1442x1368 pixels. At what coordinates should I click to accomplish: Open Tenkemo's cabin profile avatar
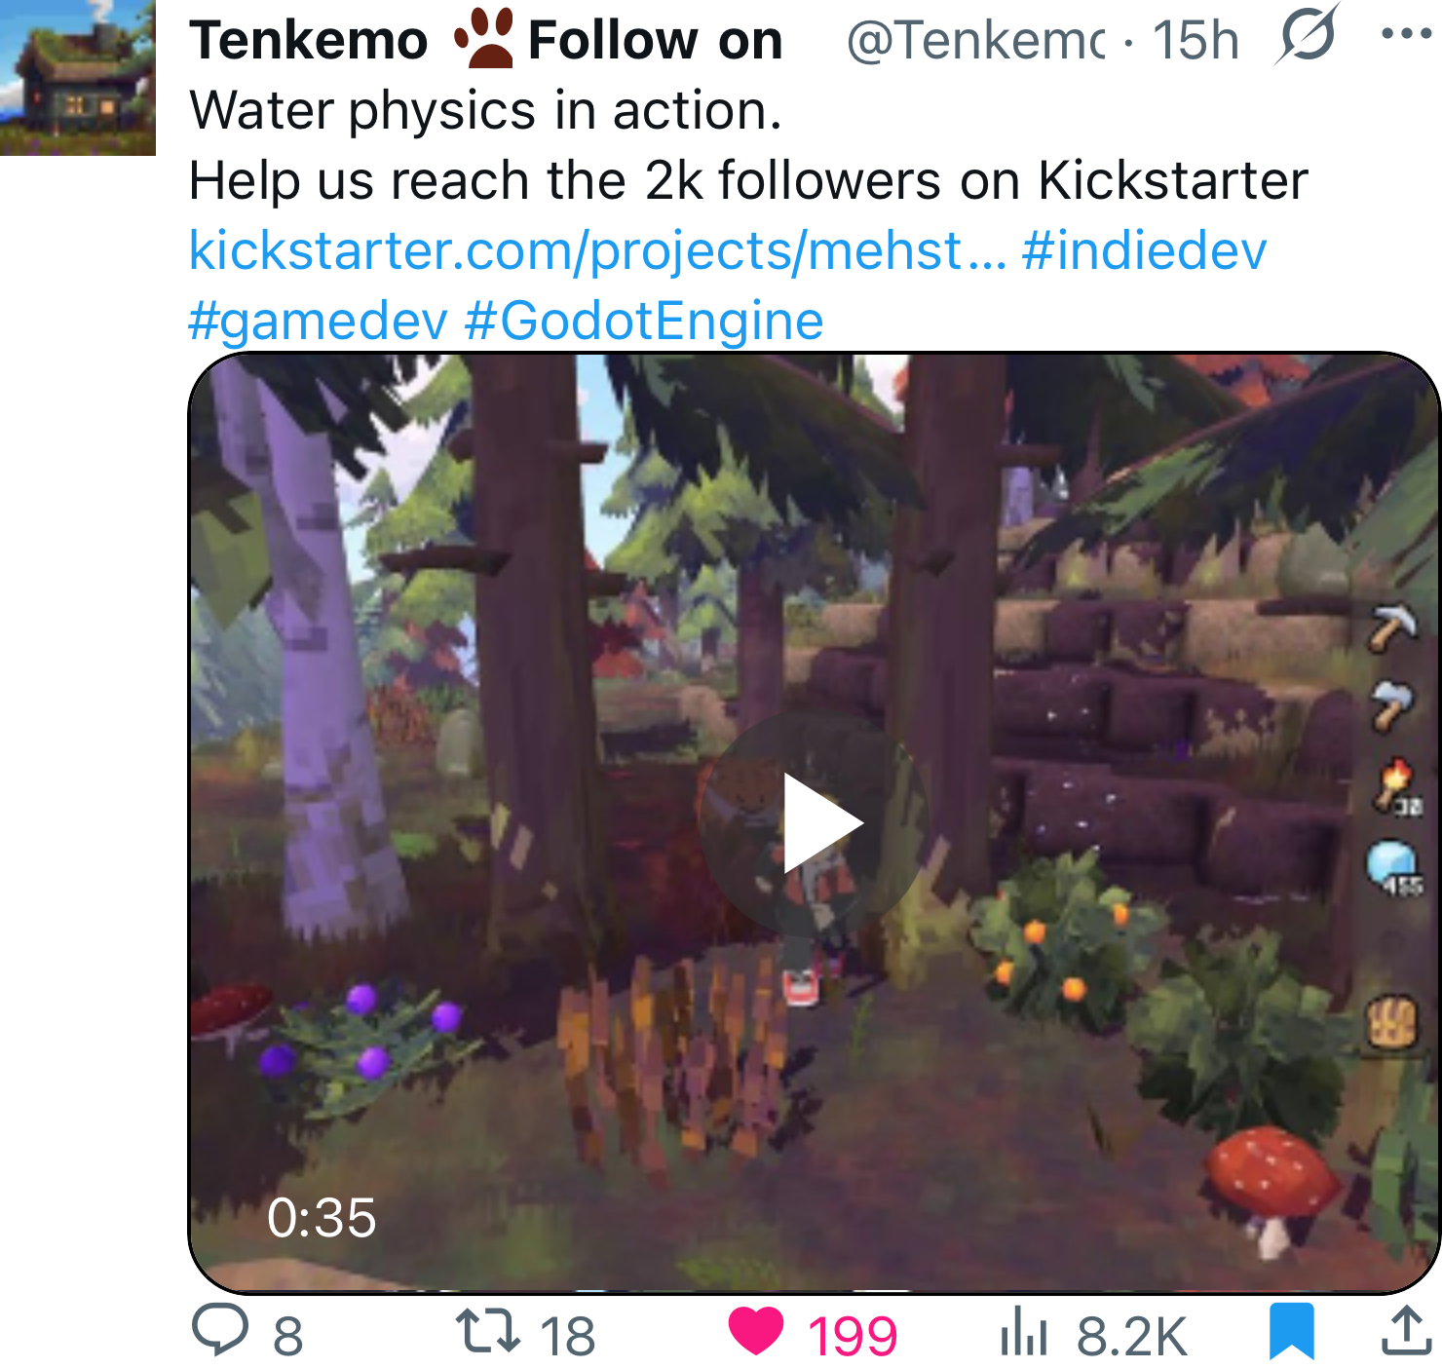click(78, 78)
